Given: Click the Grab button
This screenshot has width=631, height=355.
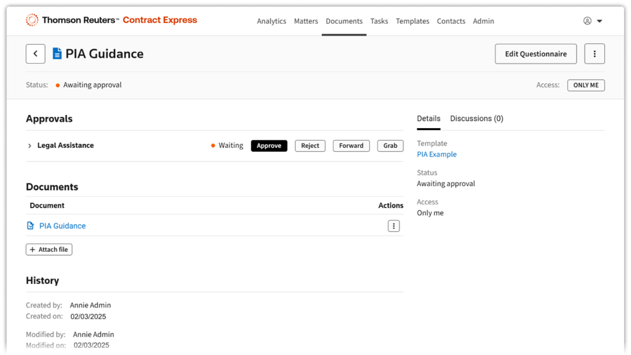Looking at the screenshot, I should coord(390,145).
